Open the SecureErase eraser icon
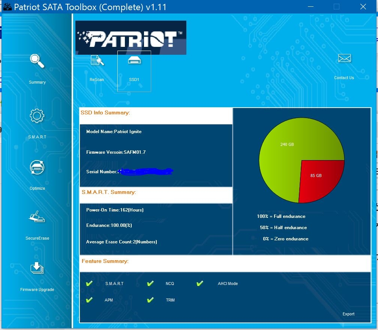The height and width of the screenshot is (330, 378). pyautogui.click(x=37, y=216)
